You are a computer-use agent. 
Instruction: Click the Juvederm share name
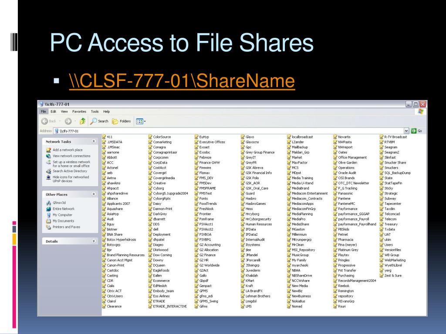click(x=253, y=271)
